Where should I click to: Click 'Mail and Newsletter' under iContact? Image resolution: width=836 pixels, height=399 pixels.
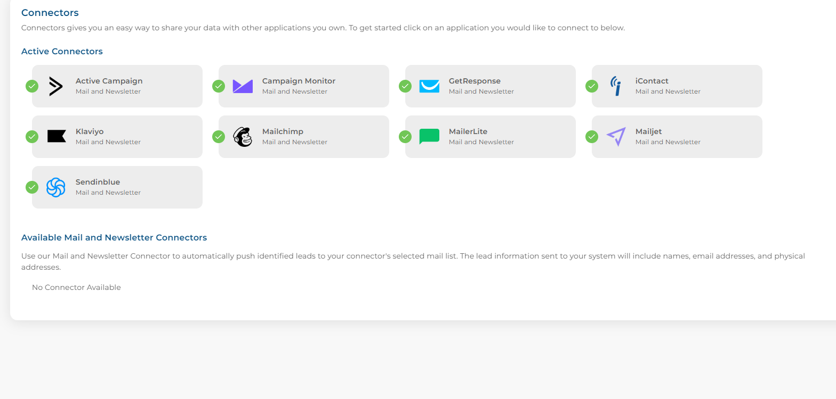(x=668, y=92)
